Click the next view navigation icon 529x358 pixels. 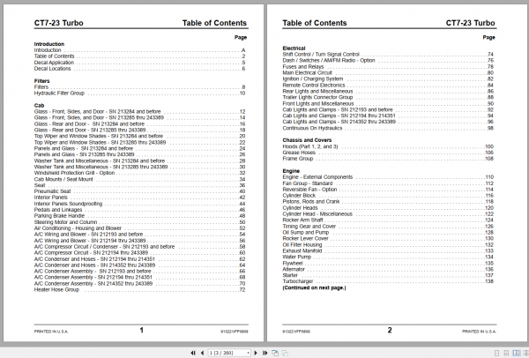[285, 353]
